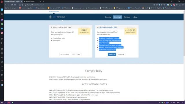Click the geekuninstaller.com address bar

34,5
